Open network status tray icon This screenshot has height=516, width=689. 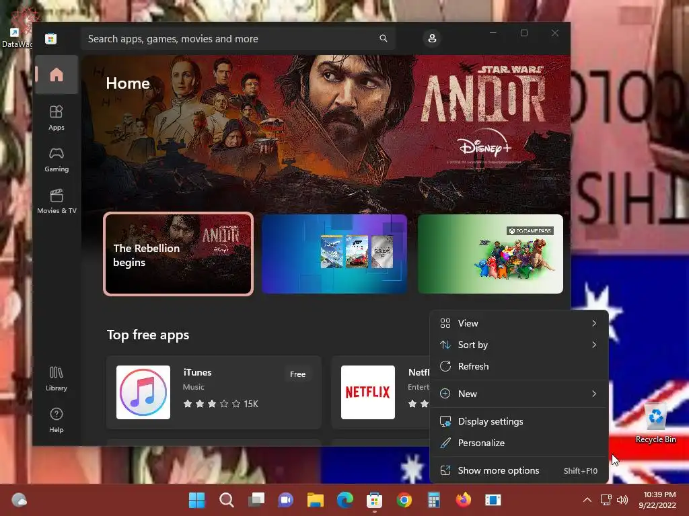point(606,500)
